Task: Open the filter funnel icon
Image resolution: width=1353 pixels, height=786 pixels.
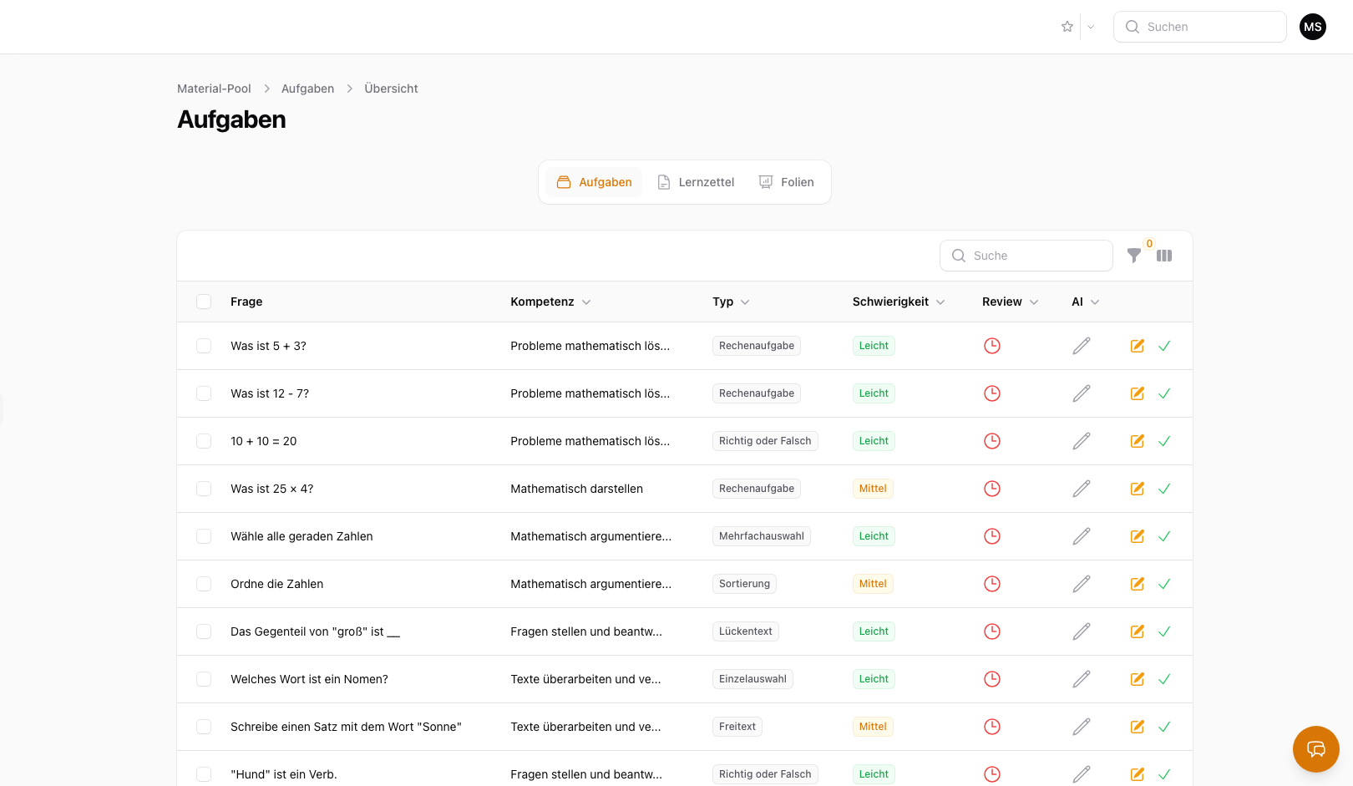Action: click(1133, 256)
